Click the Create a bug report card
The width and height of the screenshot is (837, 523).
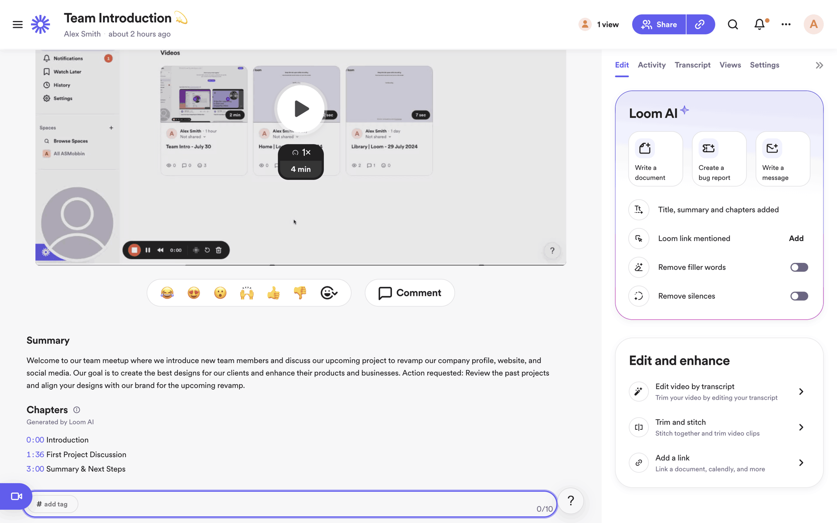719,159
